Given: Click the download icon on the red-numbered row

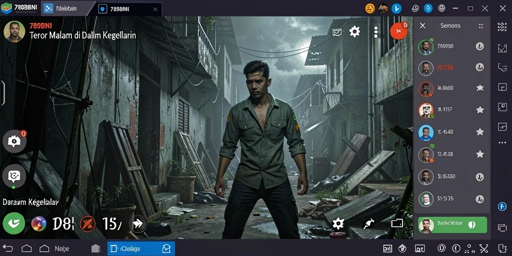Looking at the screenshot, I should point(479,67).
